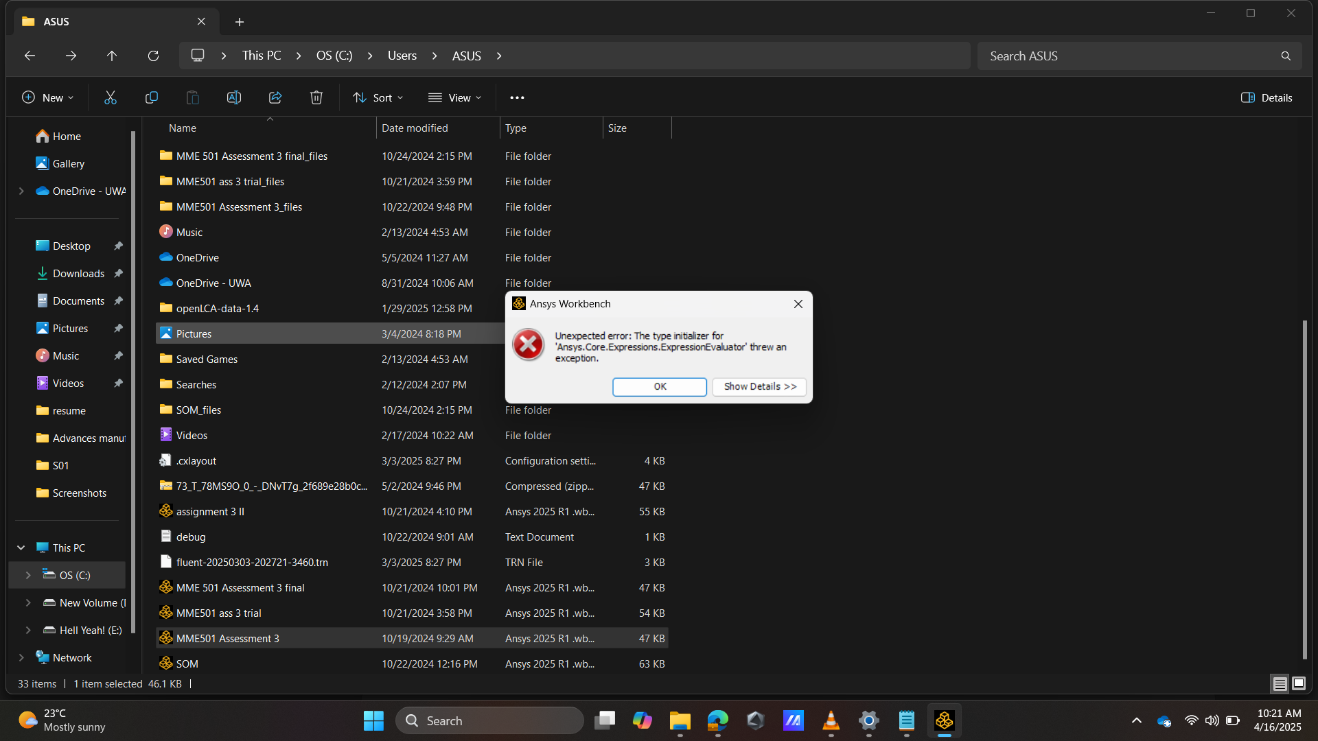Open the View dropdown menu
The image size is (1318, 741).
coord(454,97)
